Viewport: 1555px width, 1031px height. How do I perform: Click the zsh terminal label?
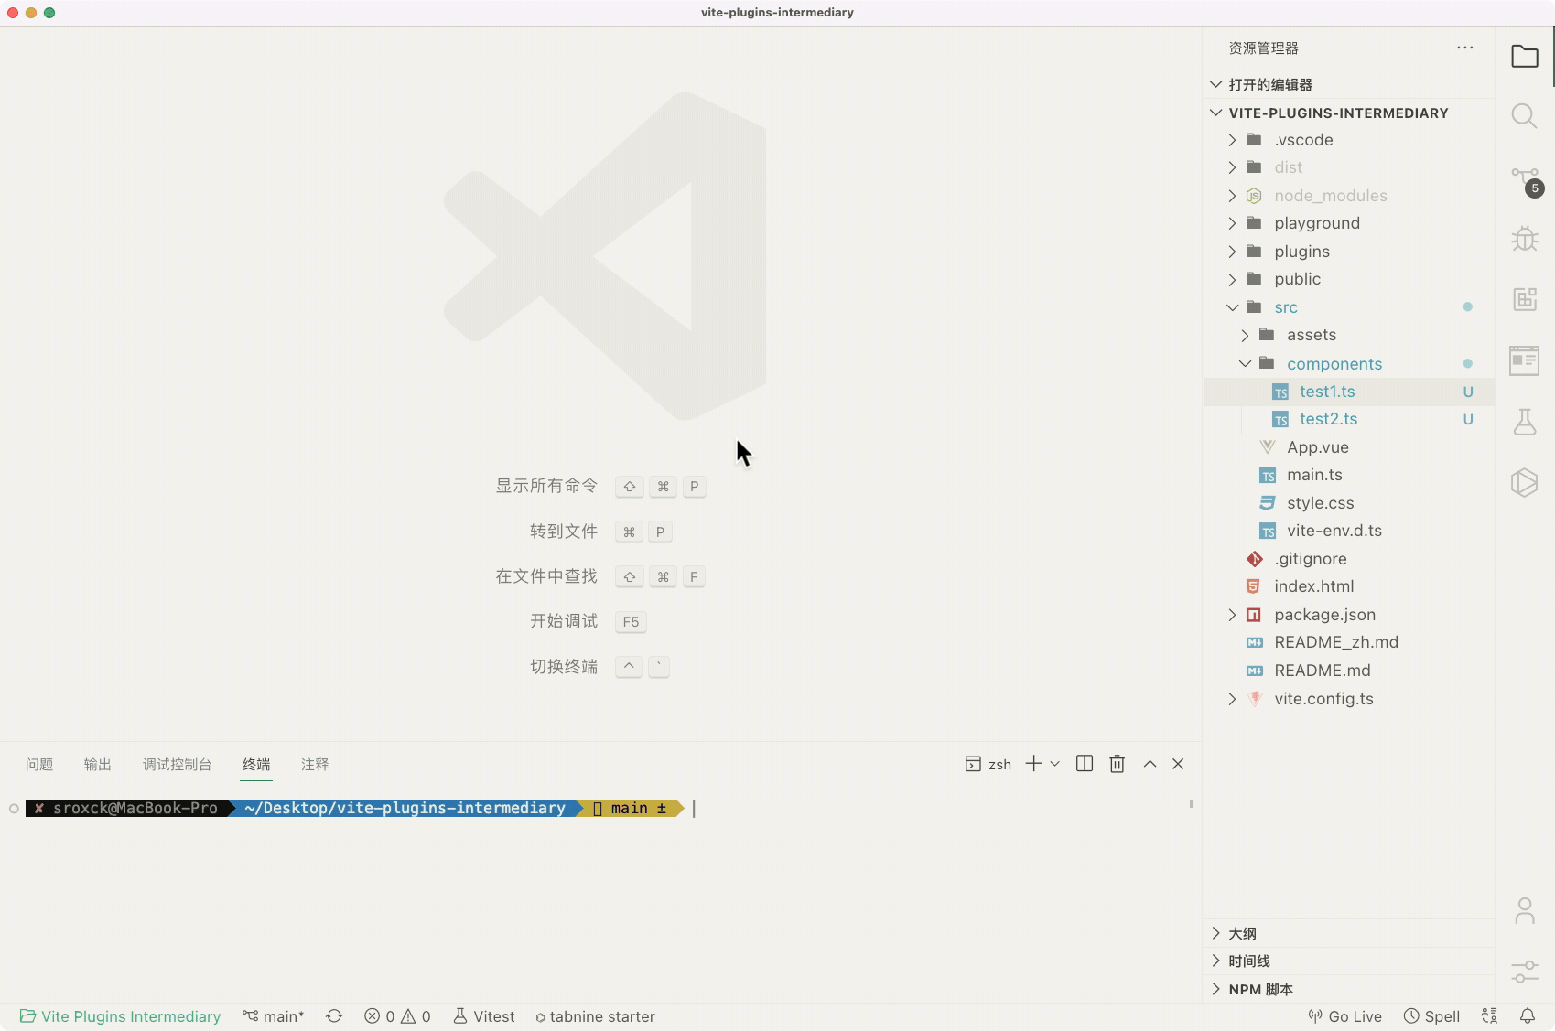click(988, 764)
